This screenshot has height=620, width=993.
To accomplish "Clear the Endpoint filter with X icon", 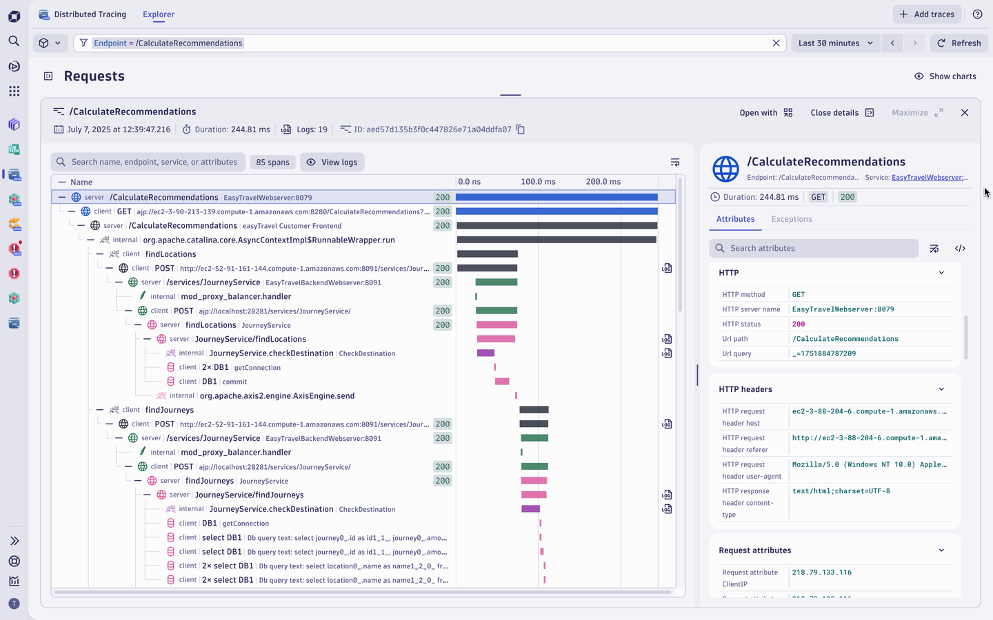I will (776, 43).
